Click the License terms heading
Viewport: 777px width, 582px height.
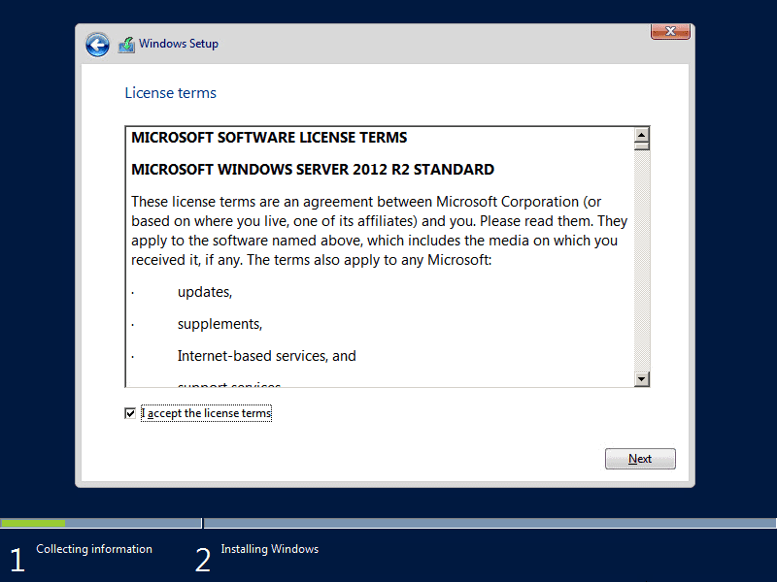coord(170,92)
